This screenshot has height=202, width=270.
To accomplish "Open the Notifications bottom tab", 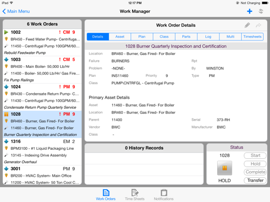I will pos(164,195).
